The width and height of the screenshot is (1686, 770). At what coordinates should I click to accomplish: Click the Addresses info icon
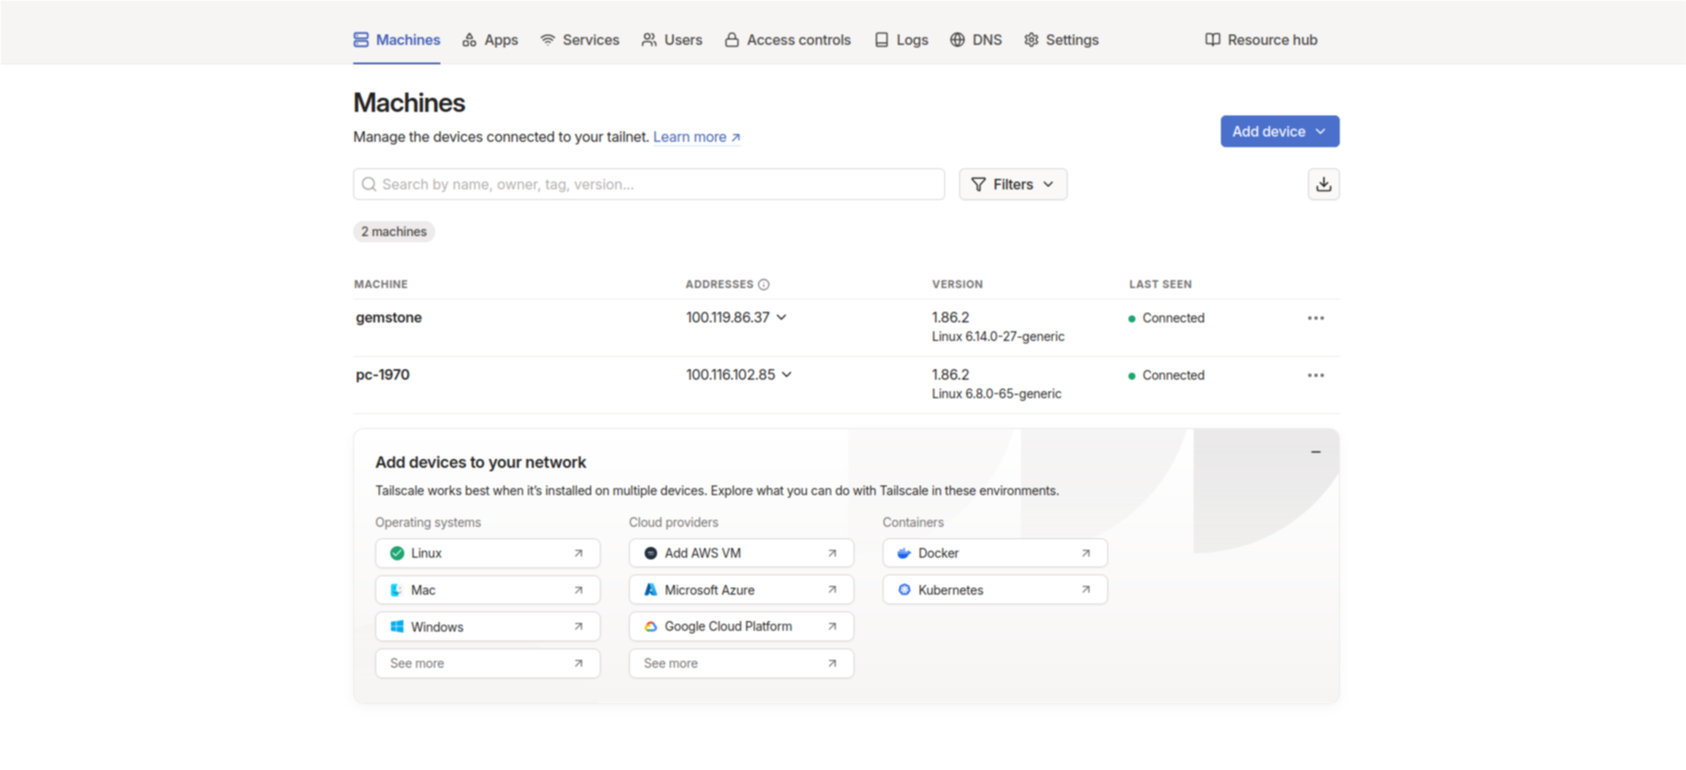point(764,285)
